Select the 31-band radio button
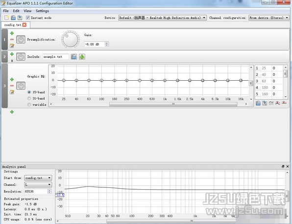 tap(29, 98)
